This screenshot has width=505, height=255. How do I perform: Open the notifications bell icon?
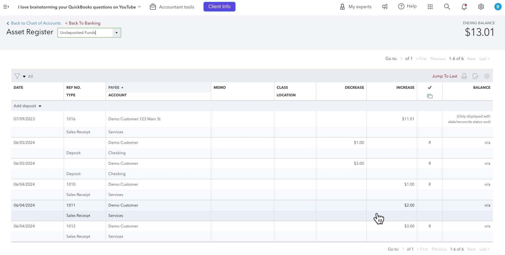tap(464, 7)
